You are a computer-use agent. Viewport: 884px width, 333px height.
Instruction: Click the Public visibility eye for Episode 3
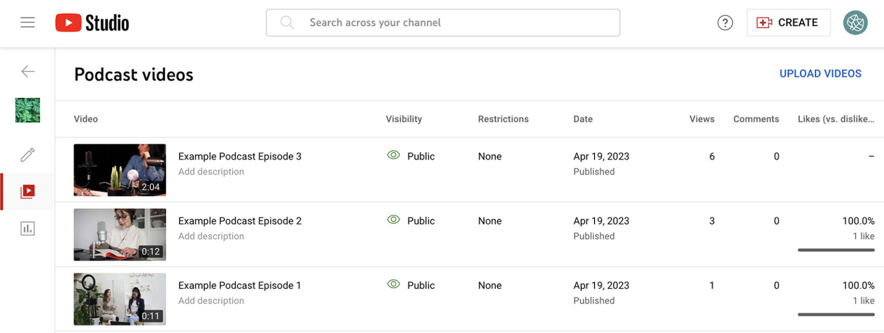394,155
